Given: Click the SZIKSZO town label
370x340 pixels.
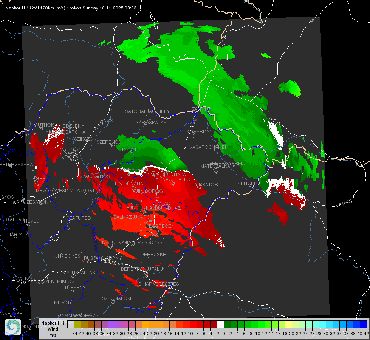Looking at the screenshot, I should (84, 139).
